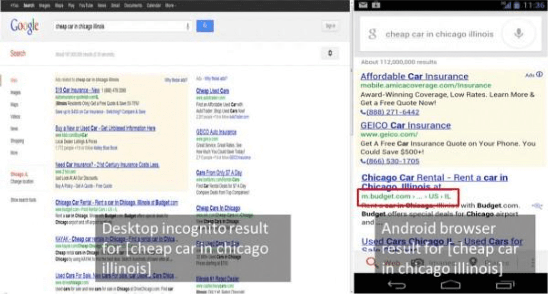Tap the battery icon in Android status bar
Image resolution: width=549 pixels, height=294 pixels.
coord(517,5)
